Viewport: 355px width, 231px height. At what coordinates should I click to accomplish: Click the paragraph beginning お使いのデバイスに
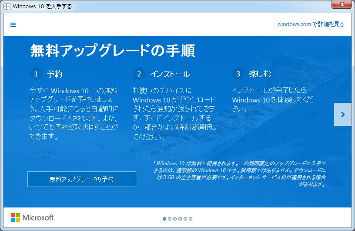point(174,113)
